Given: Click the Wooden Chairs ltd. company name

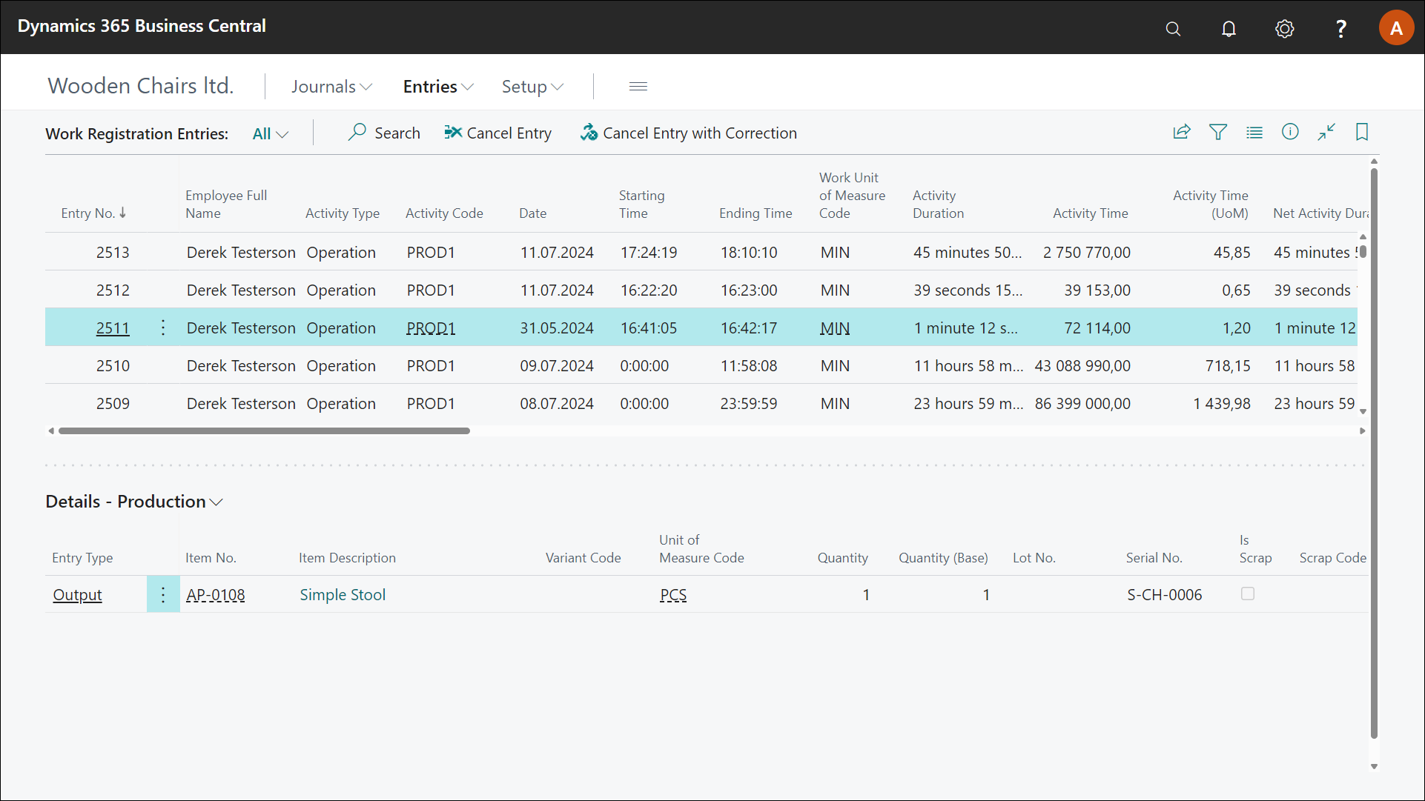Looking at the screenshot, I should (141, 86).
